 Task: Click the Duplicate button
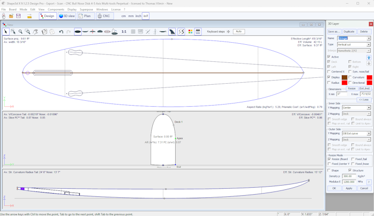349,32
